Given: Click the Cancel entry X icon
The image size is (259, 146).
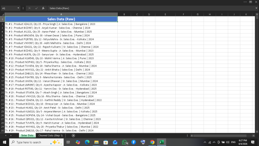Looking at the screenshot, I should (30, 8).
